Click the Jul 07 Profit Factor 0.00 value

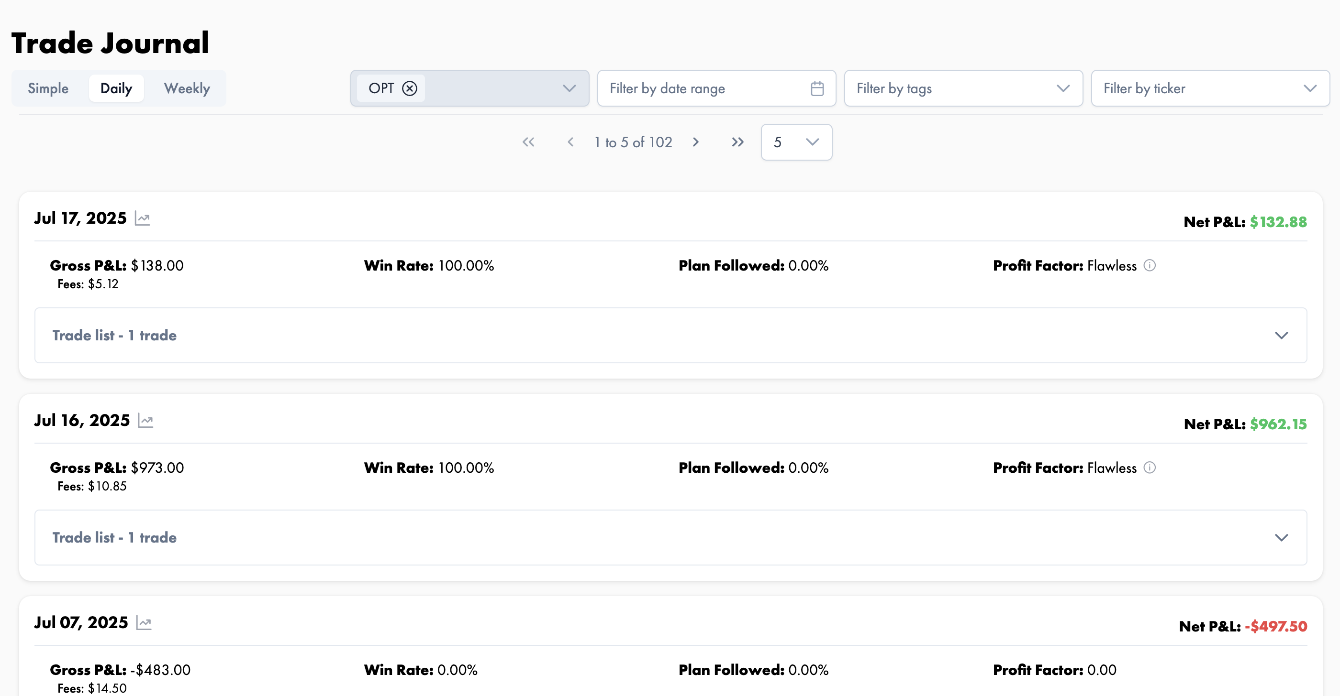coord(1102,670)
